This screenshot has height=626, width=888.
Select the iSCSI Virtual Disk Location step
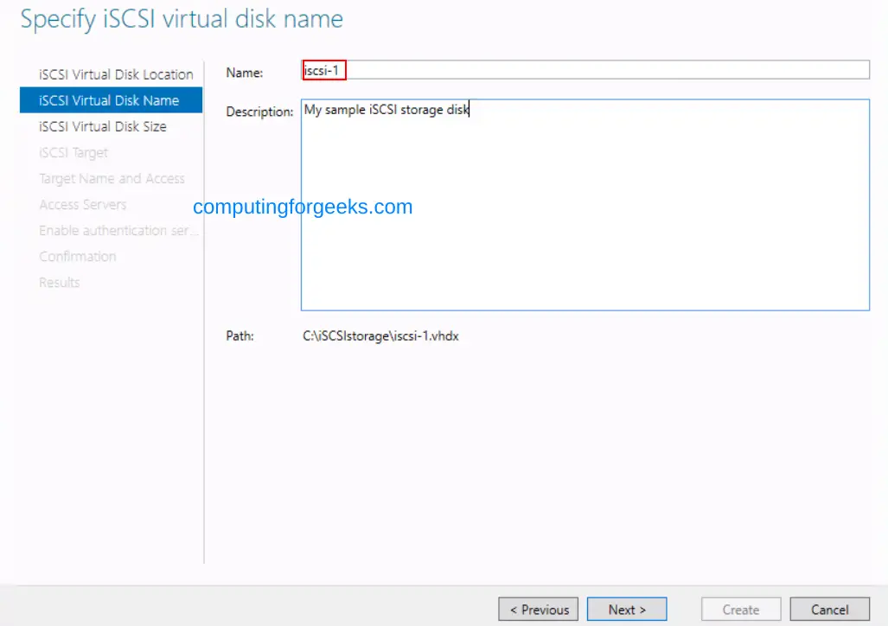pyautogui.click(x=115, y=74)
